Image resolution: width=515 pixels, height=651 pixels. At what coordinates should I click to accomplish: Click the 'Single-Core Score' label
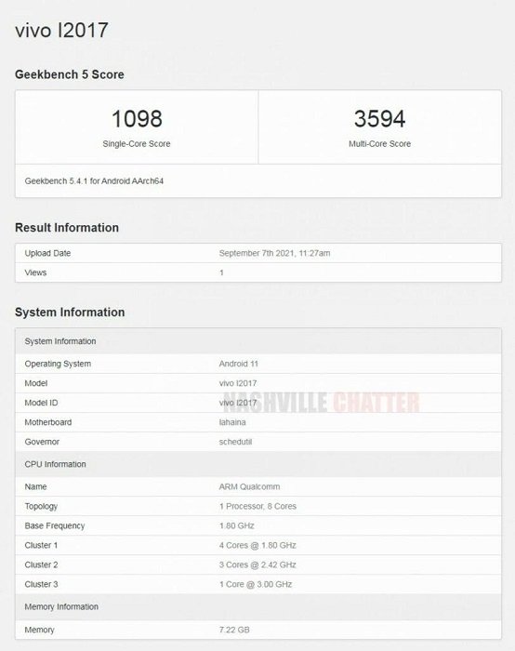[137, 143]
